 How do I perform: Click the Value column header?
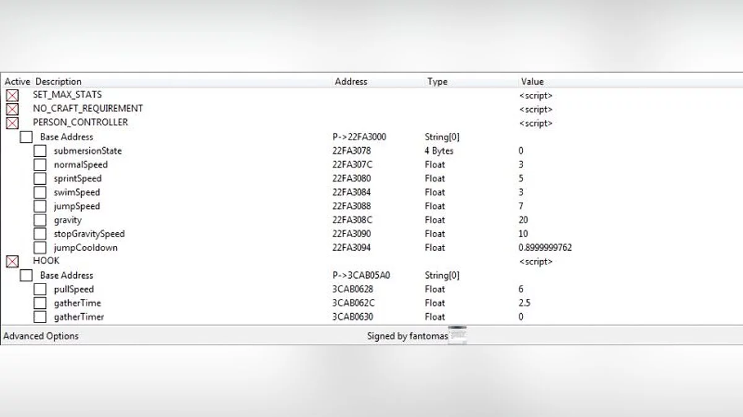532,82
